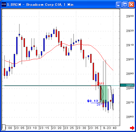Click the highlighted 2882 price label on axis
Image resolution: width=136 pixels, height=132 pixels.
(x=127, y=85)
